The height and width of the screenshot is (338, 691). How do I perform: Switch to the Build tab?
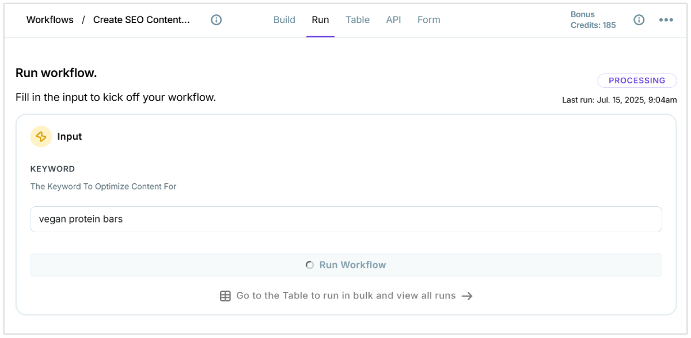(284, 20)
